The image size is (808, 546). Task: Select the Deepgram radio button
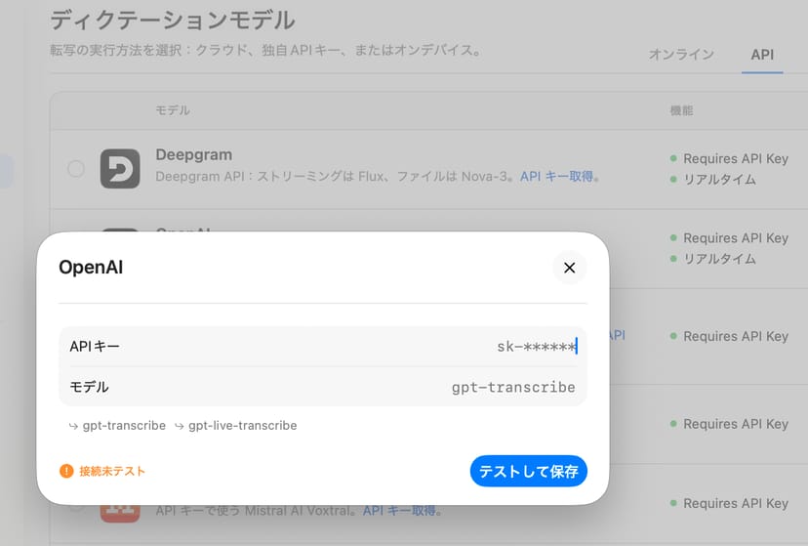coord(76,169)
